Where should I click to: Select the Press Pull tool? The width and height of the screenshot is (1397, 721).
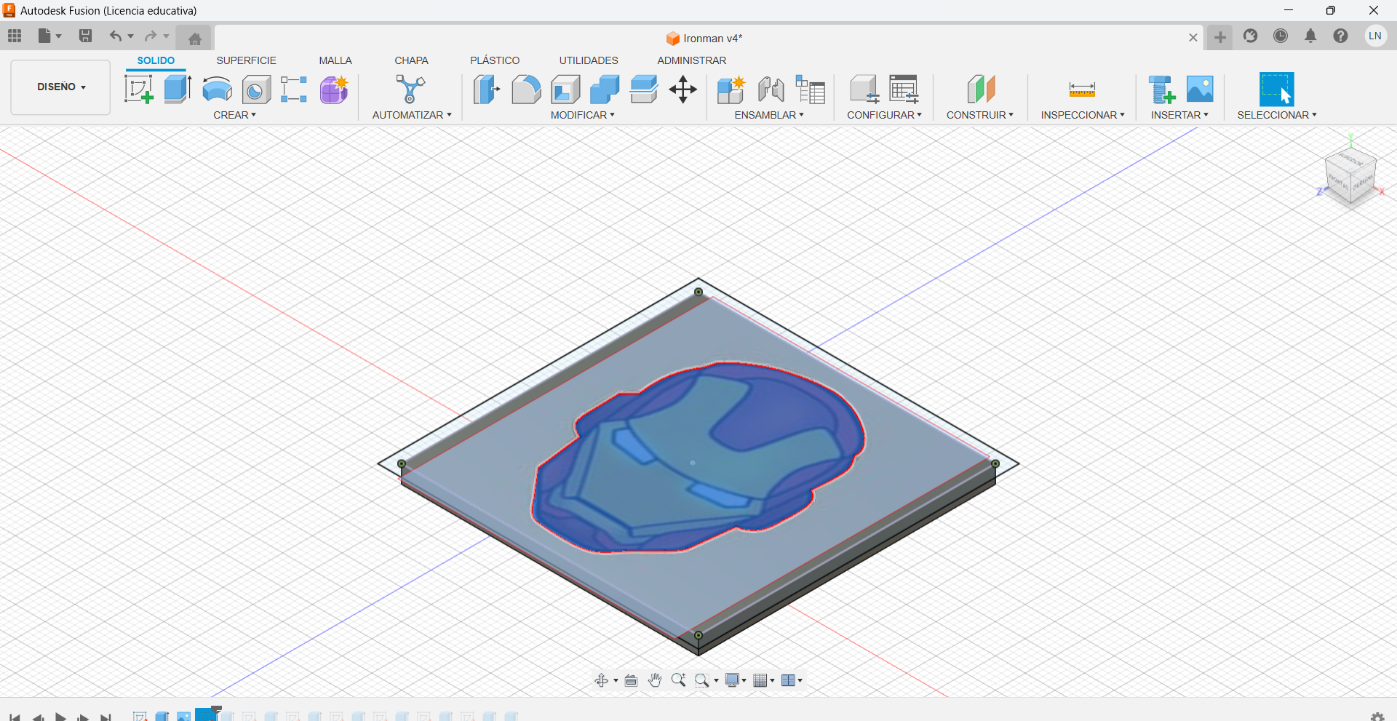pos(486,89)
